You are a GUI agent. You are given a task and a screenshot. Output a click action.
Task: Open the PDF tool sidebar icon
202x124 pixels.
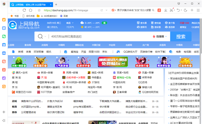point(4,70)
